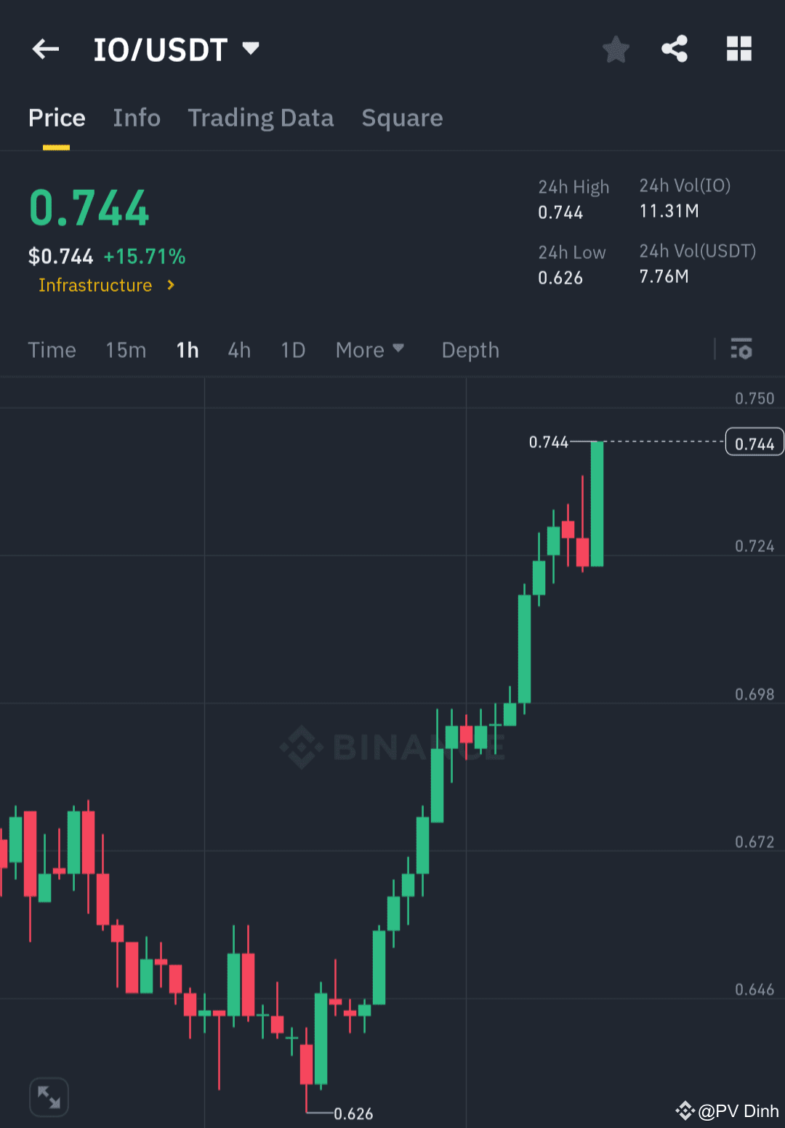Open chart indicator settings icon
The height and width of the screenshot is (1128, 785).
(742, 350)
